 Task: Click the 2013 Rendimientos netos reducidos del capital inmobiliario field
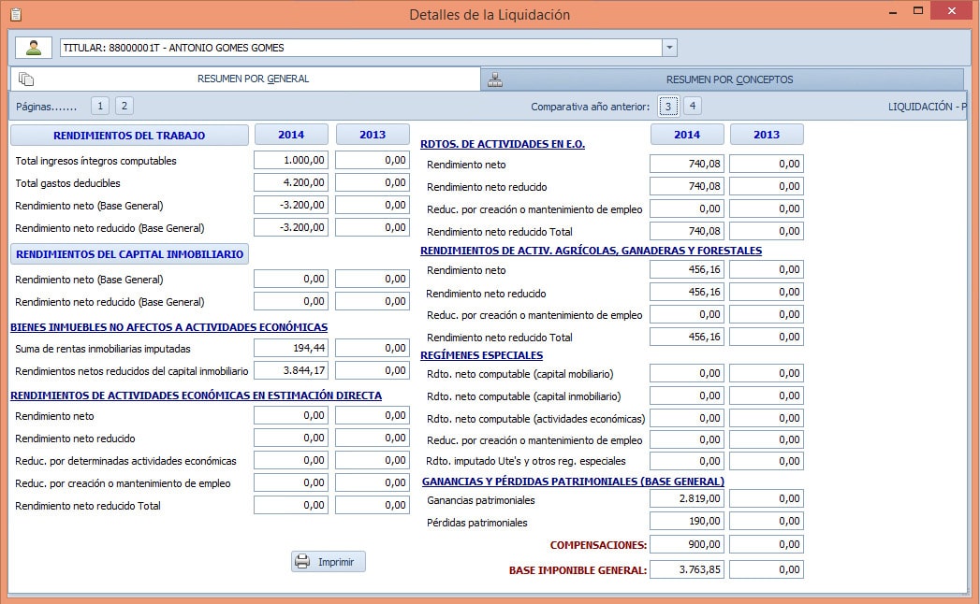pyautogui.click(x=373, y=371)
